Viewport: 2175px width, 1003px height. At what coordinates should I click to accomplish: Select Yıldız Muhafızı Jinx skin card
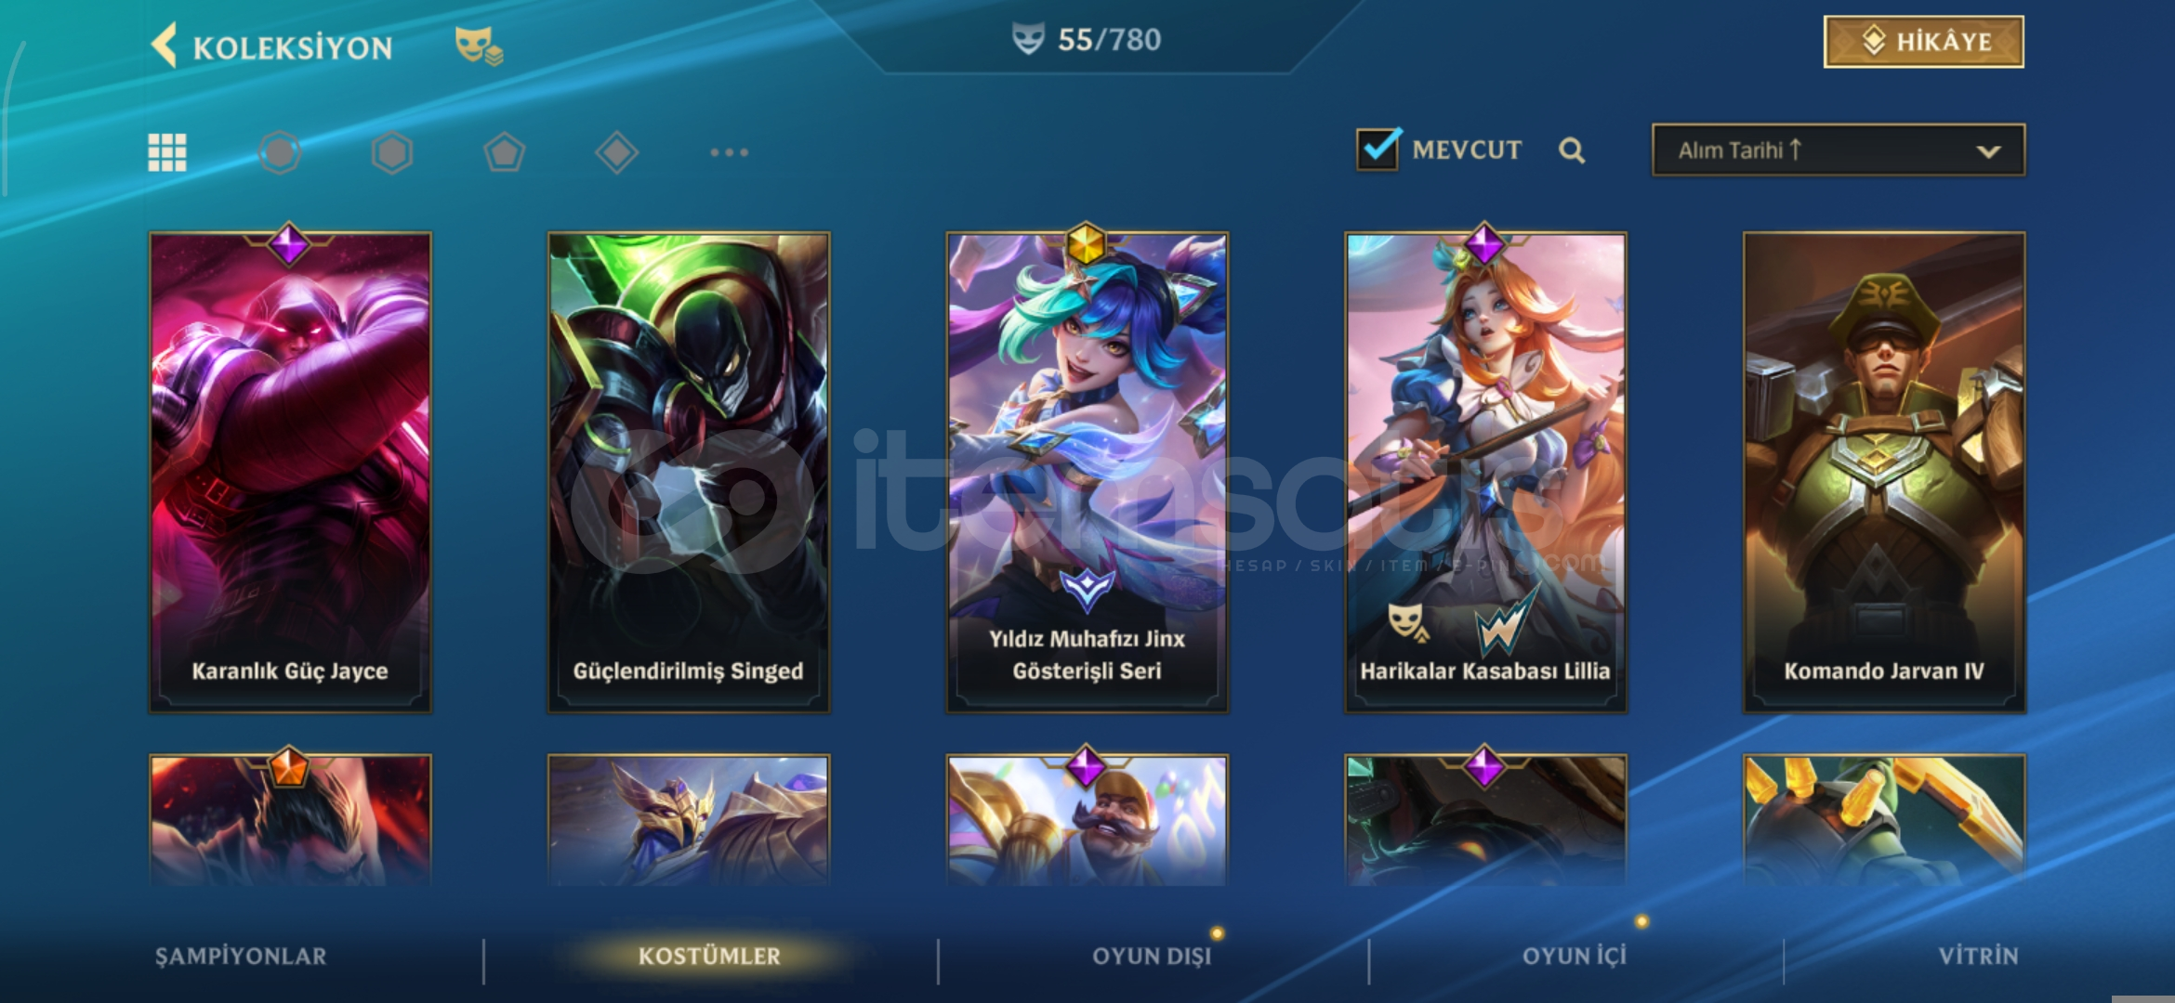[x=1087, y=472]
